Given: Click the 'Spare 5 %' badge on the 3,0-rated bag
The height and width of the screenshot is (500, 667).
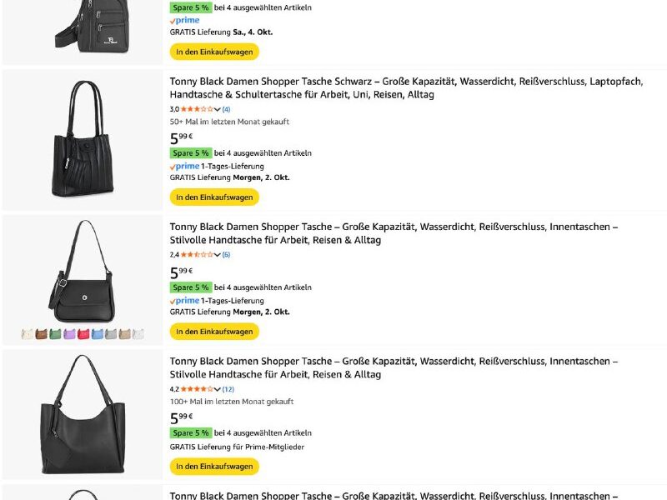Looking at the screenshot, I should click(x=191, y=153).
